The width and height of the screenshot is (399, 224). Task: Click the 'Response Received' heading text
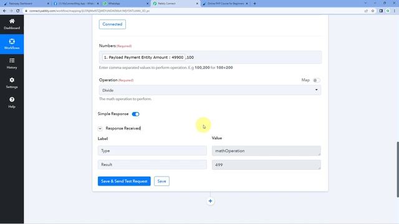point(123,129)
